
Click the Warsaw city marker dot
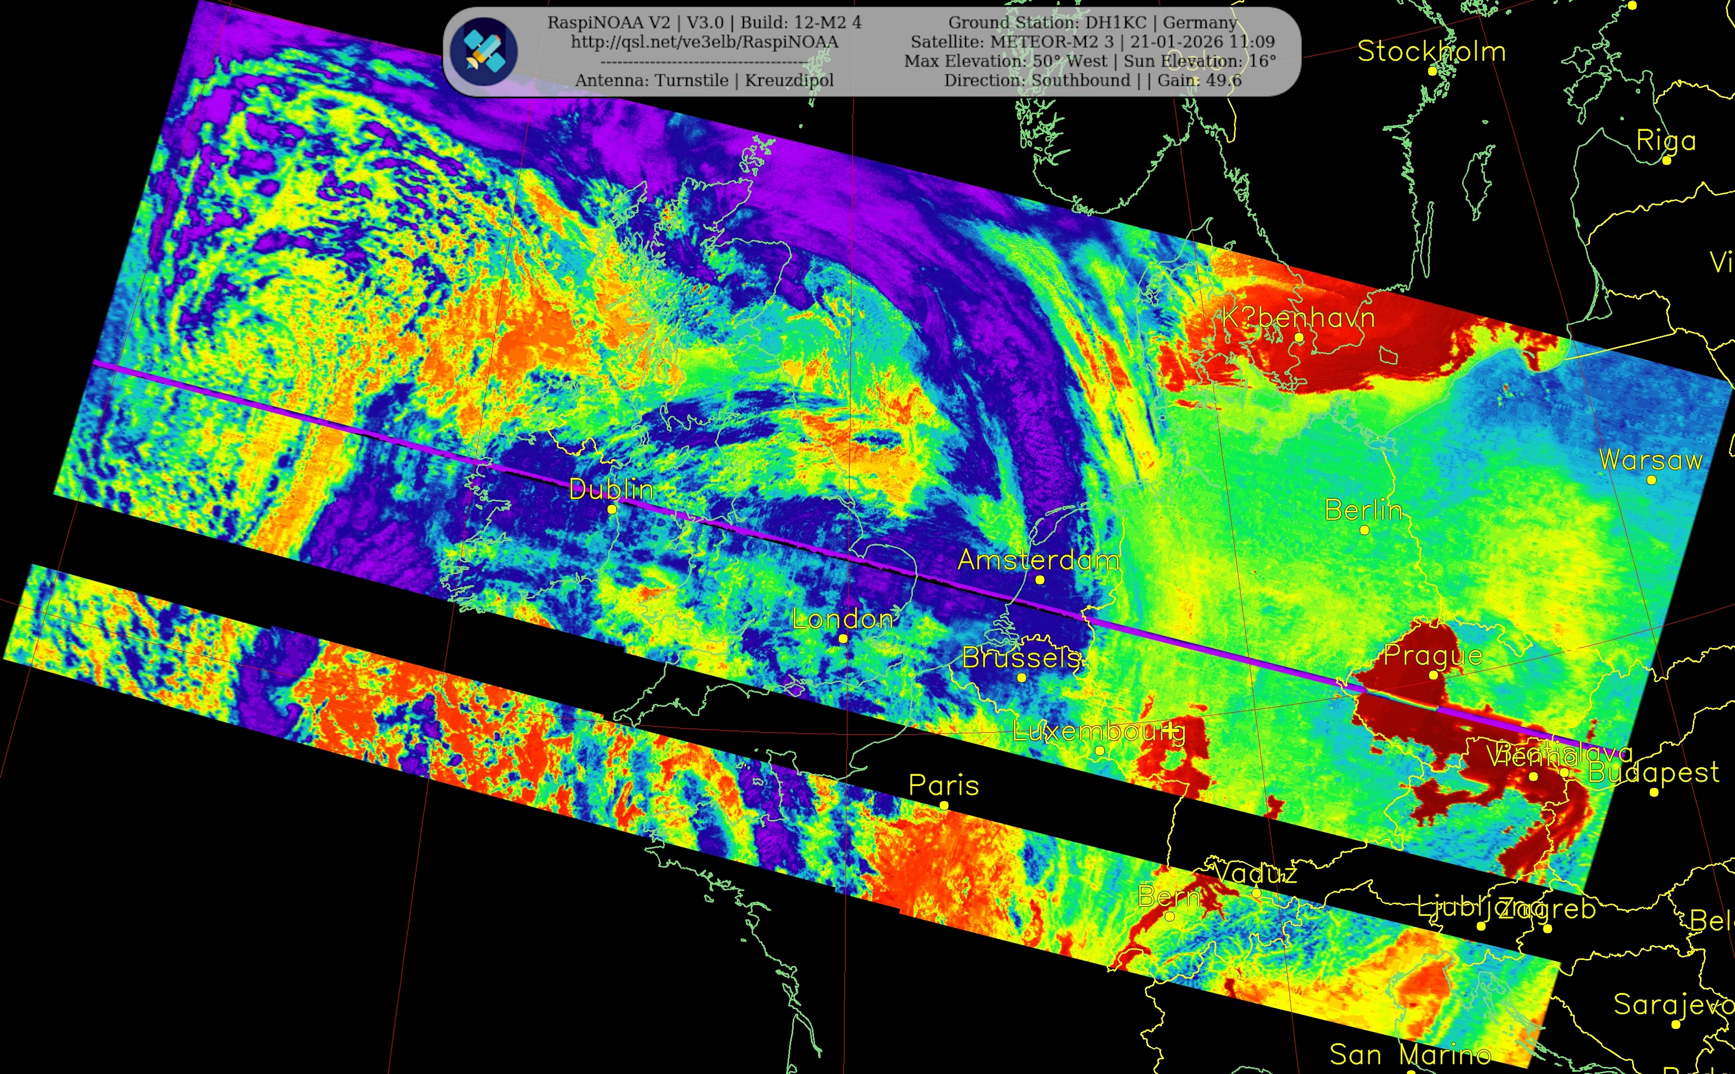click(1651, 480)
